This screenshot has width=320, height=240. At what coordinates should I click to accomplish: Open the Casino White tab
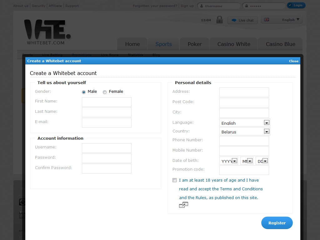(x=234, y=44)
